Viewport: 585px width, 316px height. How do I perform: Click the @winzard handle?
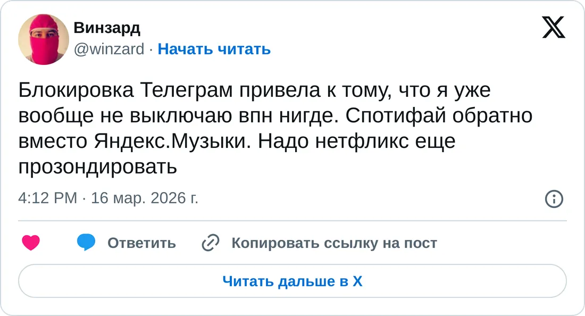pos(108,49)
